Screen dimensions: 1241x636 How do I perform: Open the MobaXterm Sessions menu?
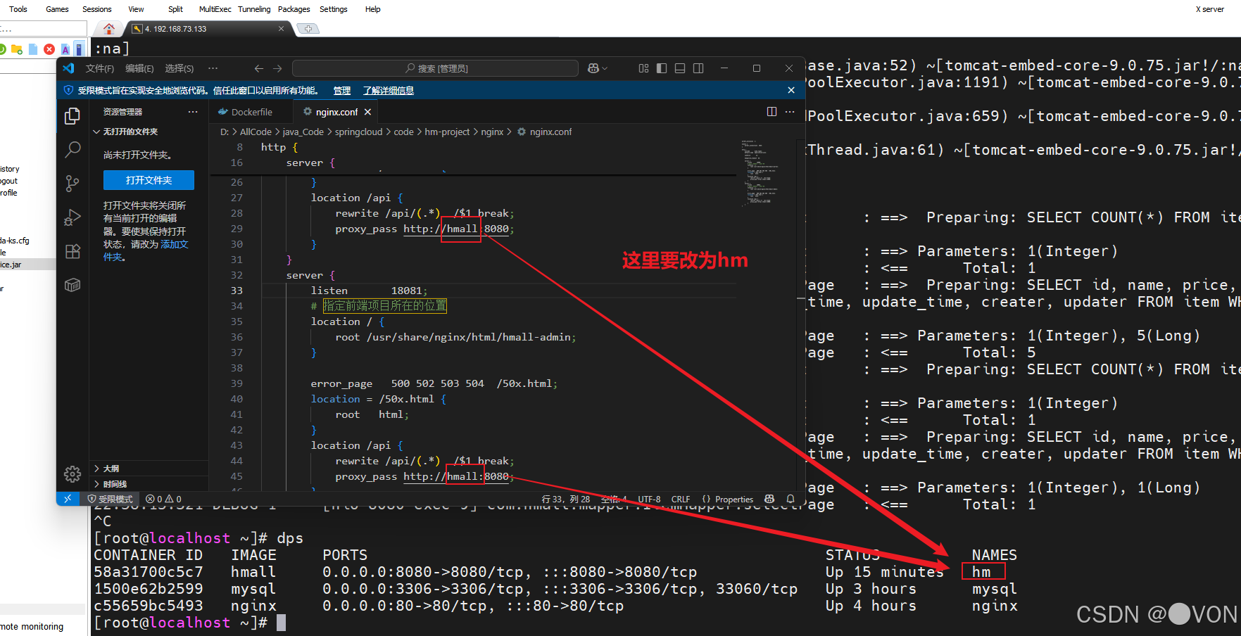click(x=97, y=9)
